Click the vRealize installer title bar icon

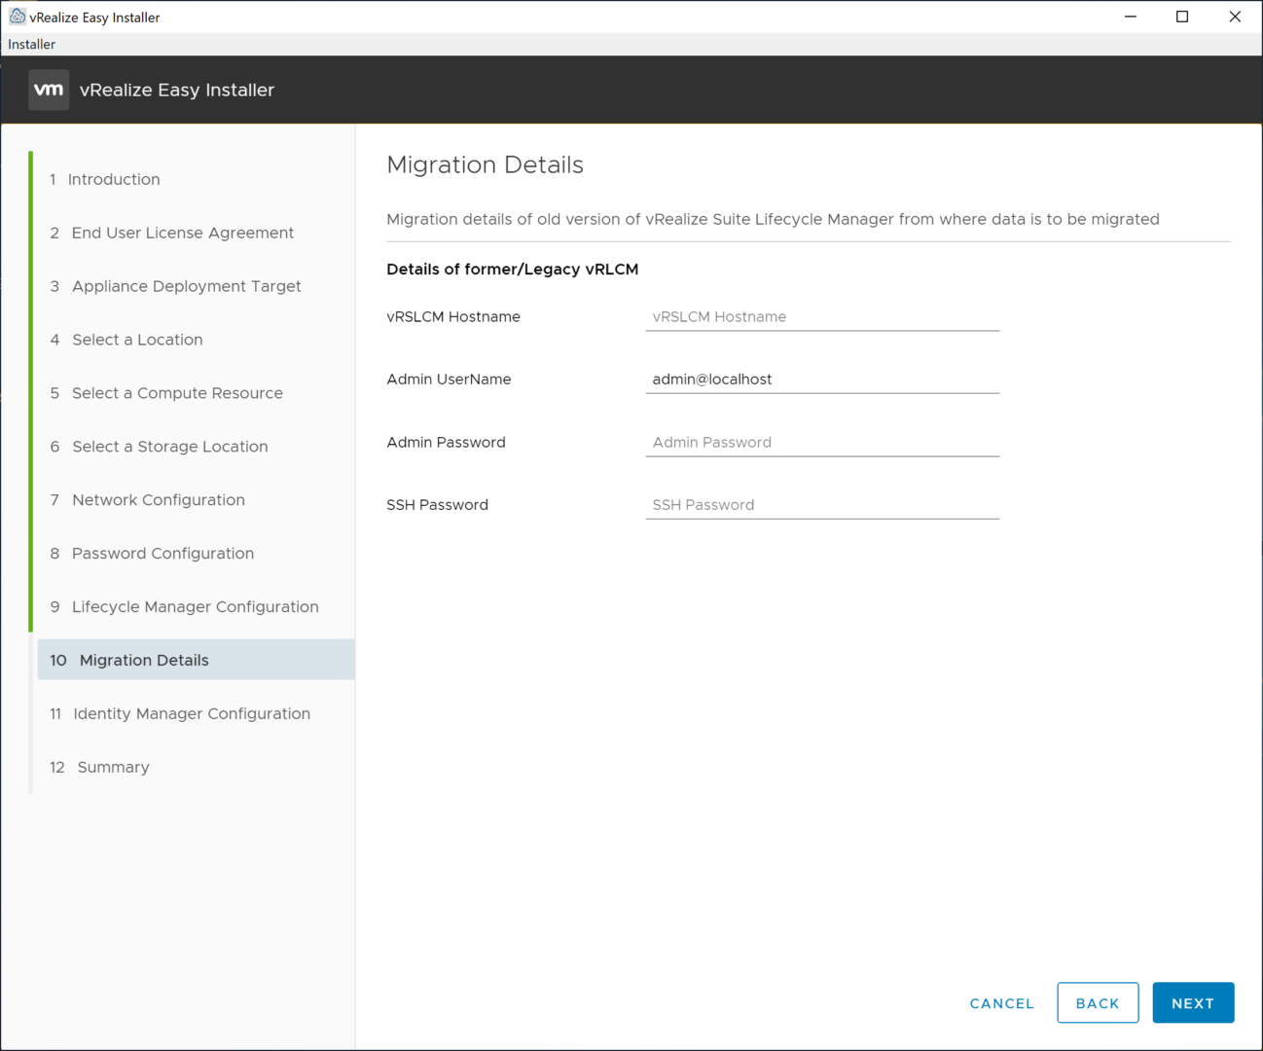point(17,17)
